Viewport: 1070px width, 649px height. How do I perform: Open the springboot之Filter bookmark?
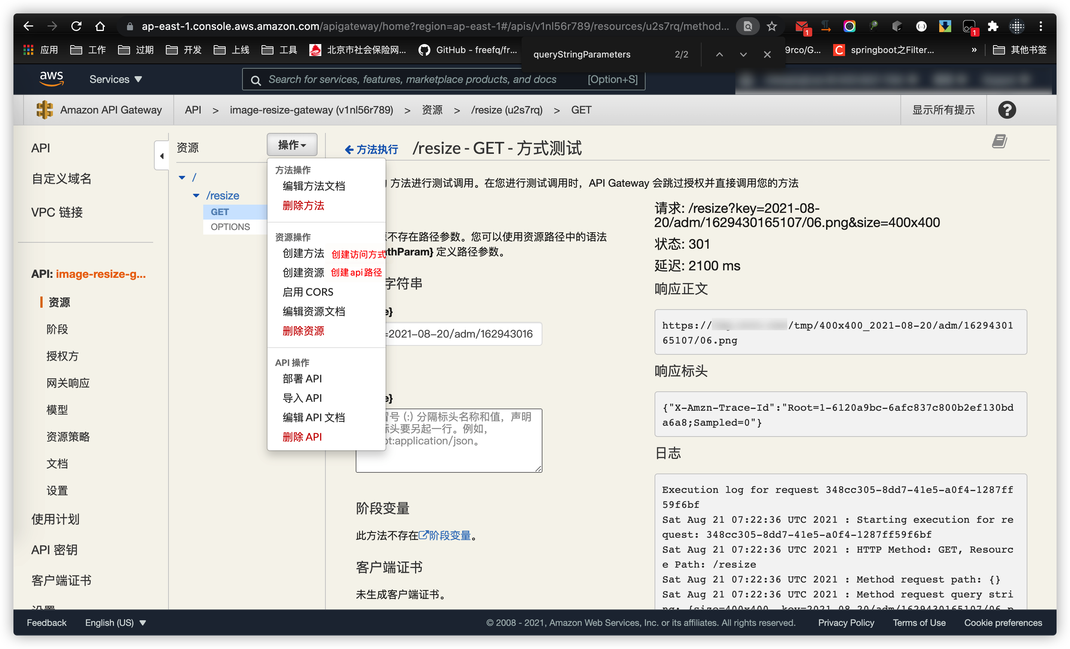coord(883,50)
